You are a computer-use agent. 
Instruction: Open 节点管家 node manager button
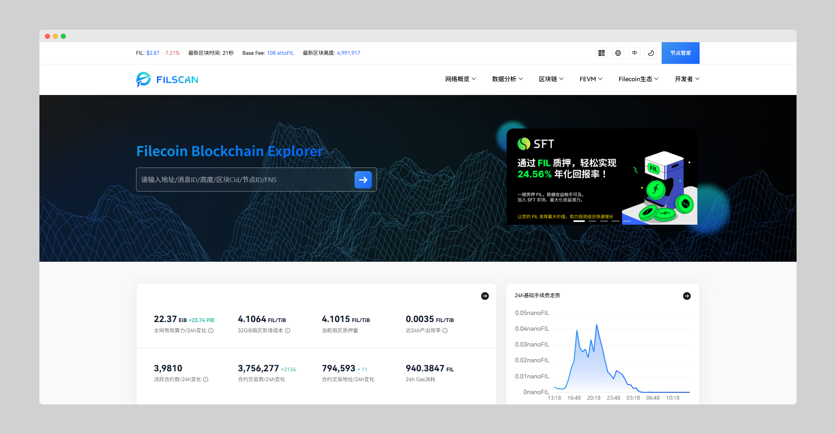pos(681,53)
